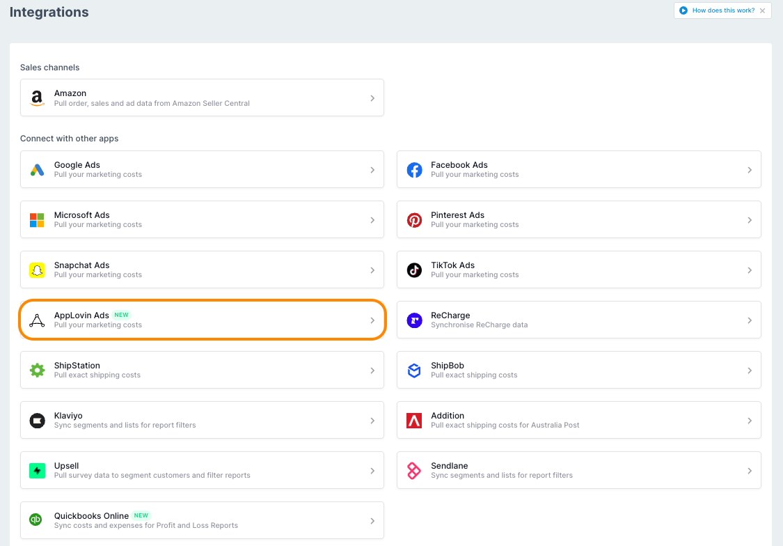Screen dimensions: 783x546
Task: Select the ShipBob title text
Action: tap(447, 366)
